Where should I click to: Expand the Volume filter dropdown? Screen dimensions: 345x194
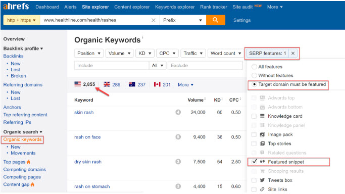119,53
